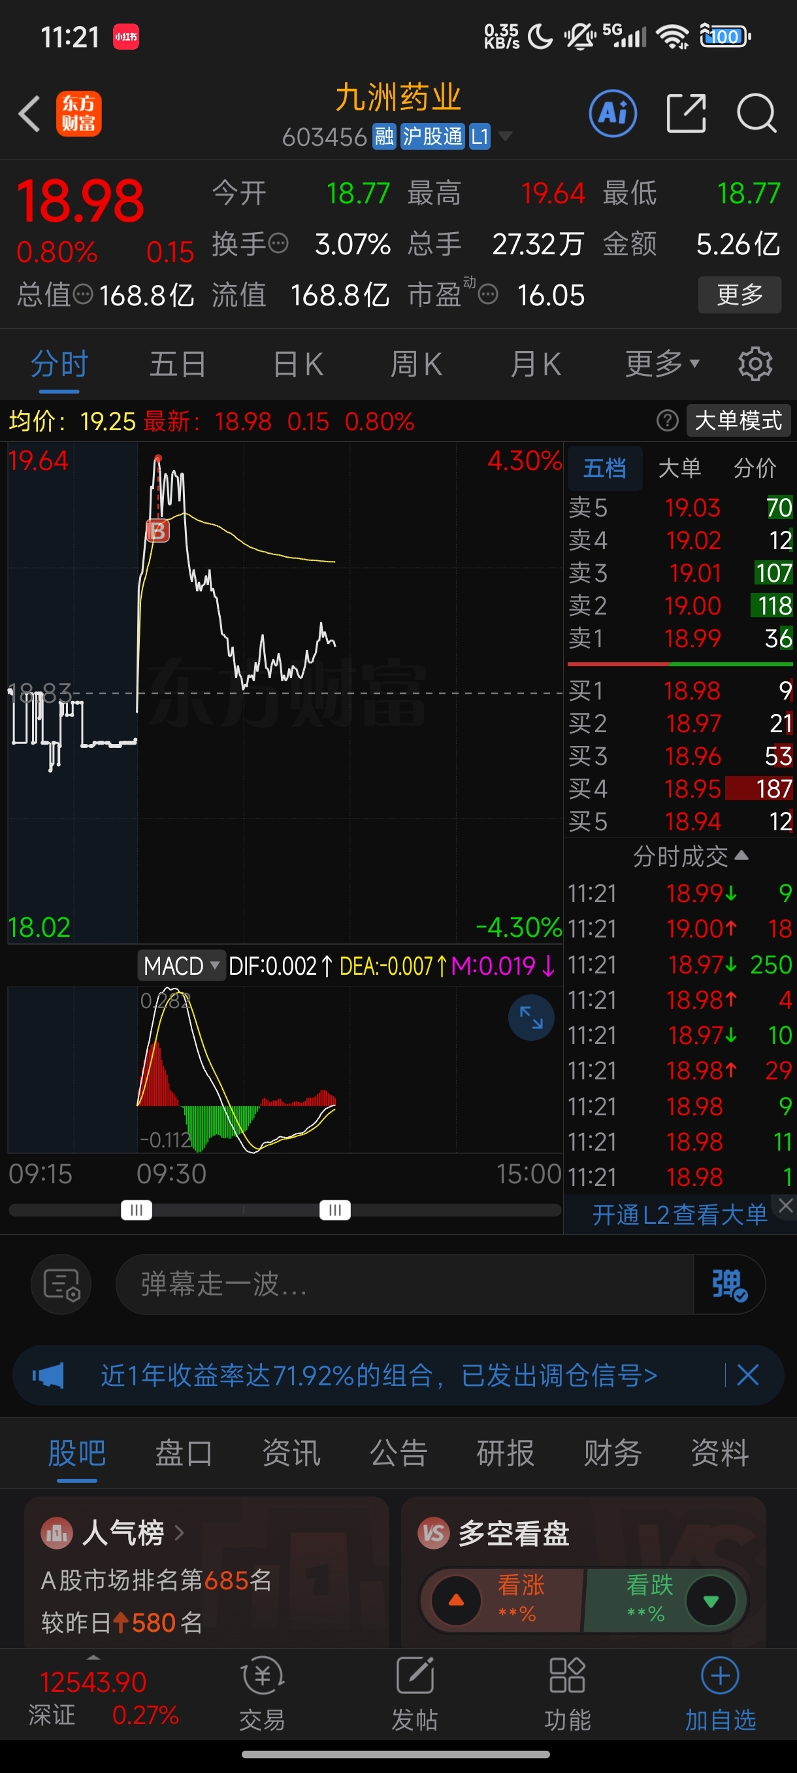Tap the megaphone announcement icon

pos(48,1375)
